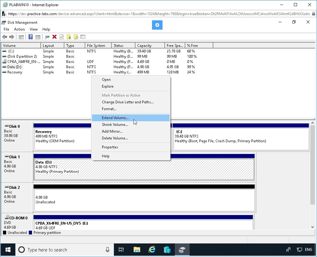Viewport: 317px width, 257px height.
Task: Open File Explorer from the taskbar
Action: (x=137, y=250)
